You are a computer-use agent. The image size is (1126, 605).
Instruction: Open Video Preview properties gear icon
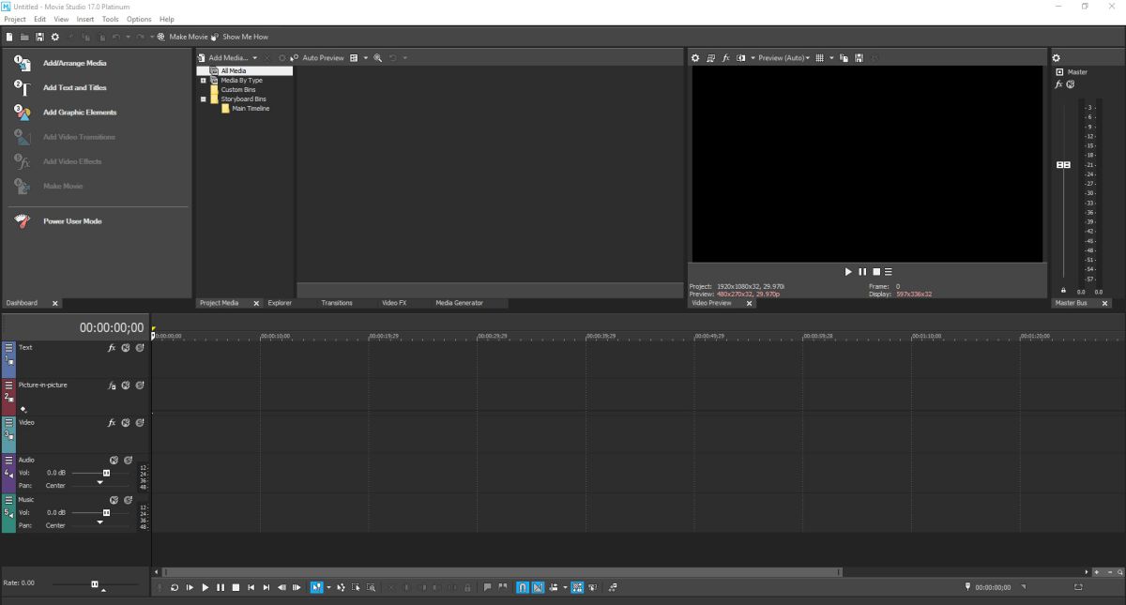[695, 58]
